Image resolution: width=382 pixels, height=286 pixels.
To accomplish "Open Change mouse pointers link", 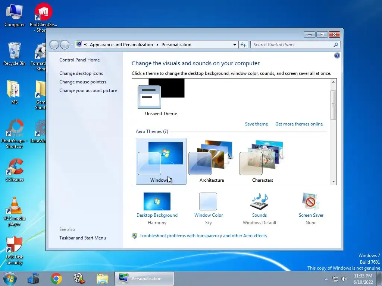I will [x=83, y=82].
